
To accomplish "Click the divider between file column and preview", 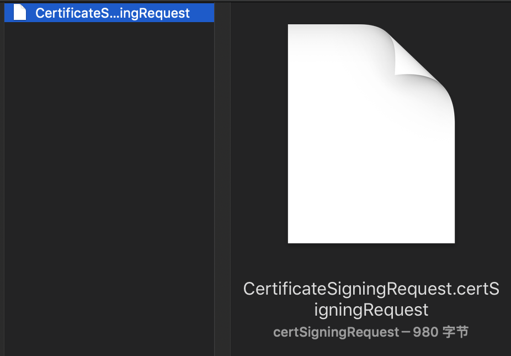I will pos(222,178).
